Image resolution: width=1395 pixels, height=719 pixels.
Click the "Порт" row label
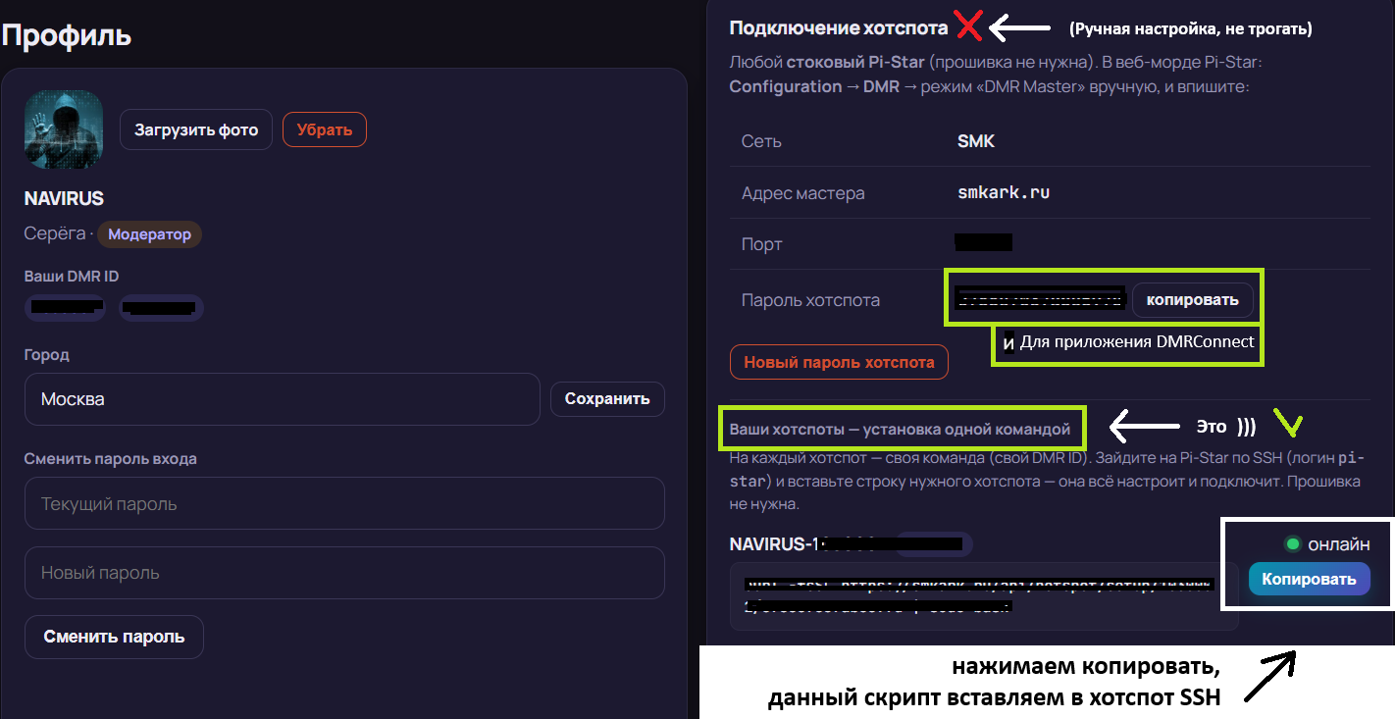[762, 244]
